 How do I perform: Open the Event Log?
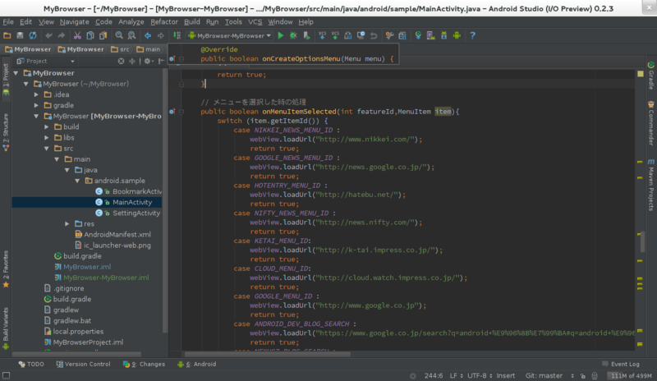621,365
